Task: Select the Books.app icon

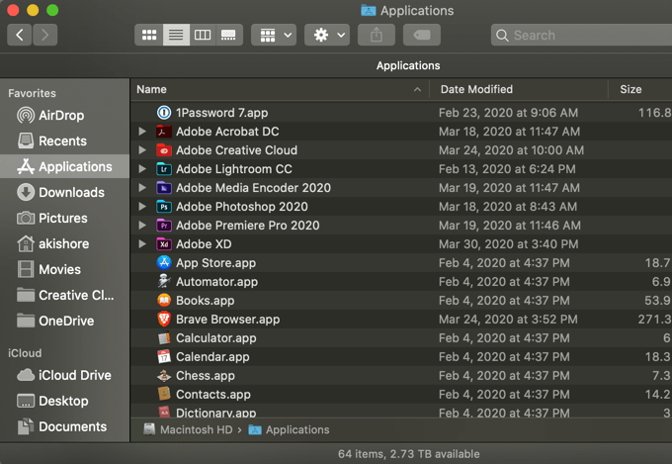Action: pyautogui.click(x=164, y=301)
